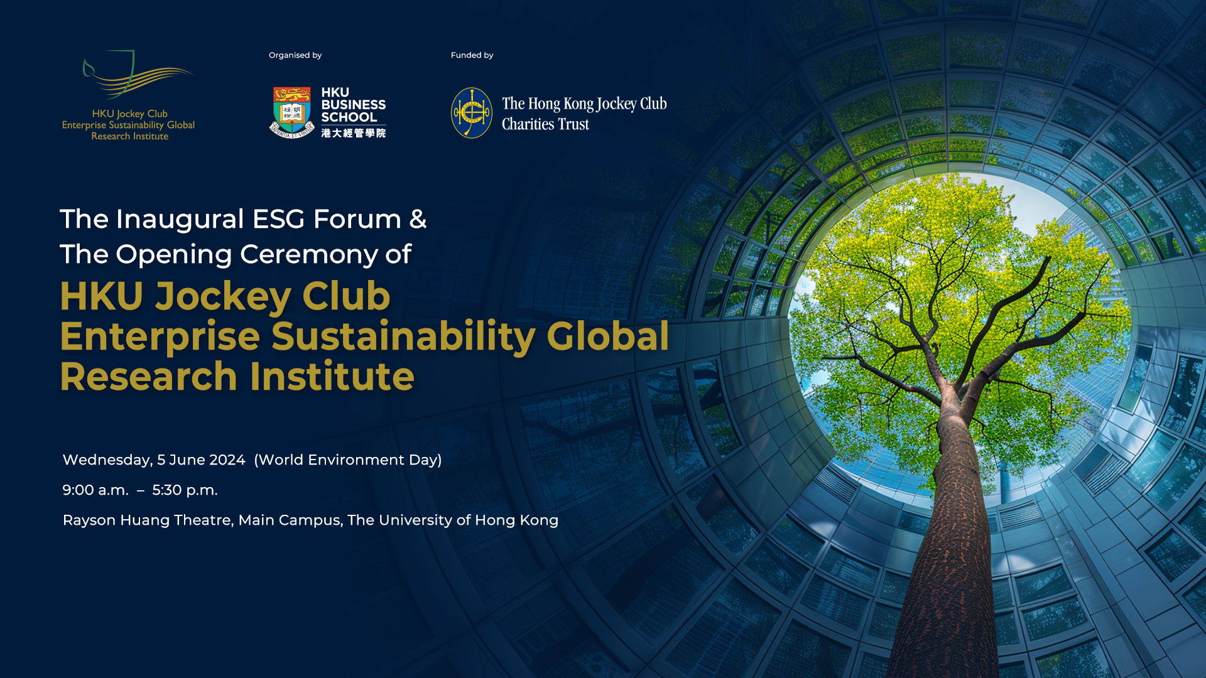Click small gold institute name under the leaf logo

click(x=129, y=125)
